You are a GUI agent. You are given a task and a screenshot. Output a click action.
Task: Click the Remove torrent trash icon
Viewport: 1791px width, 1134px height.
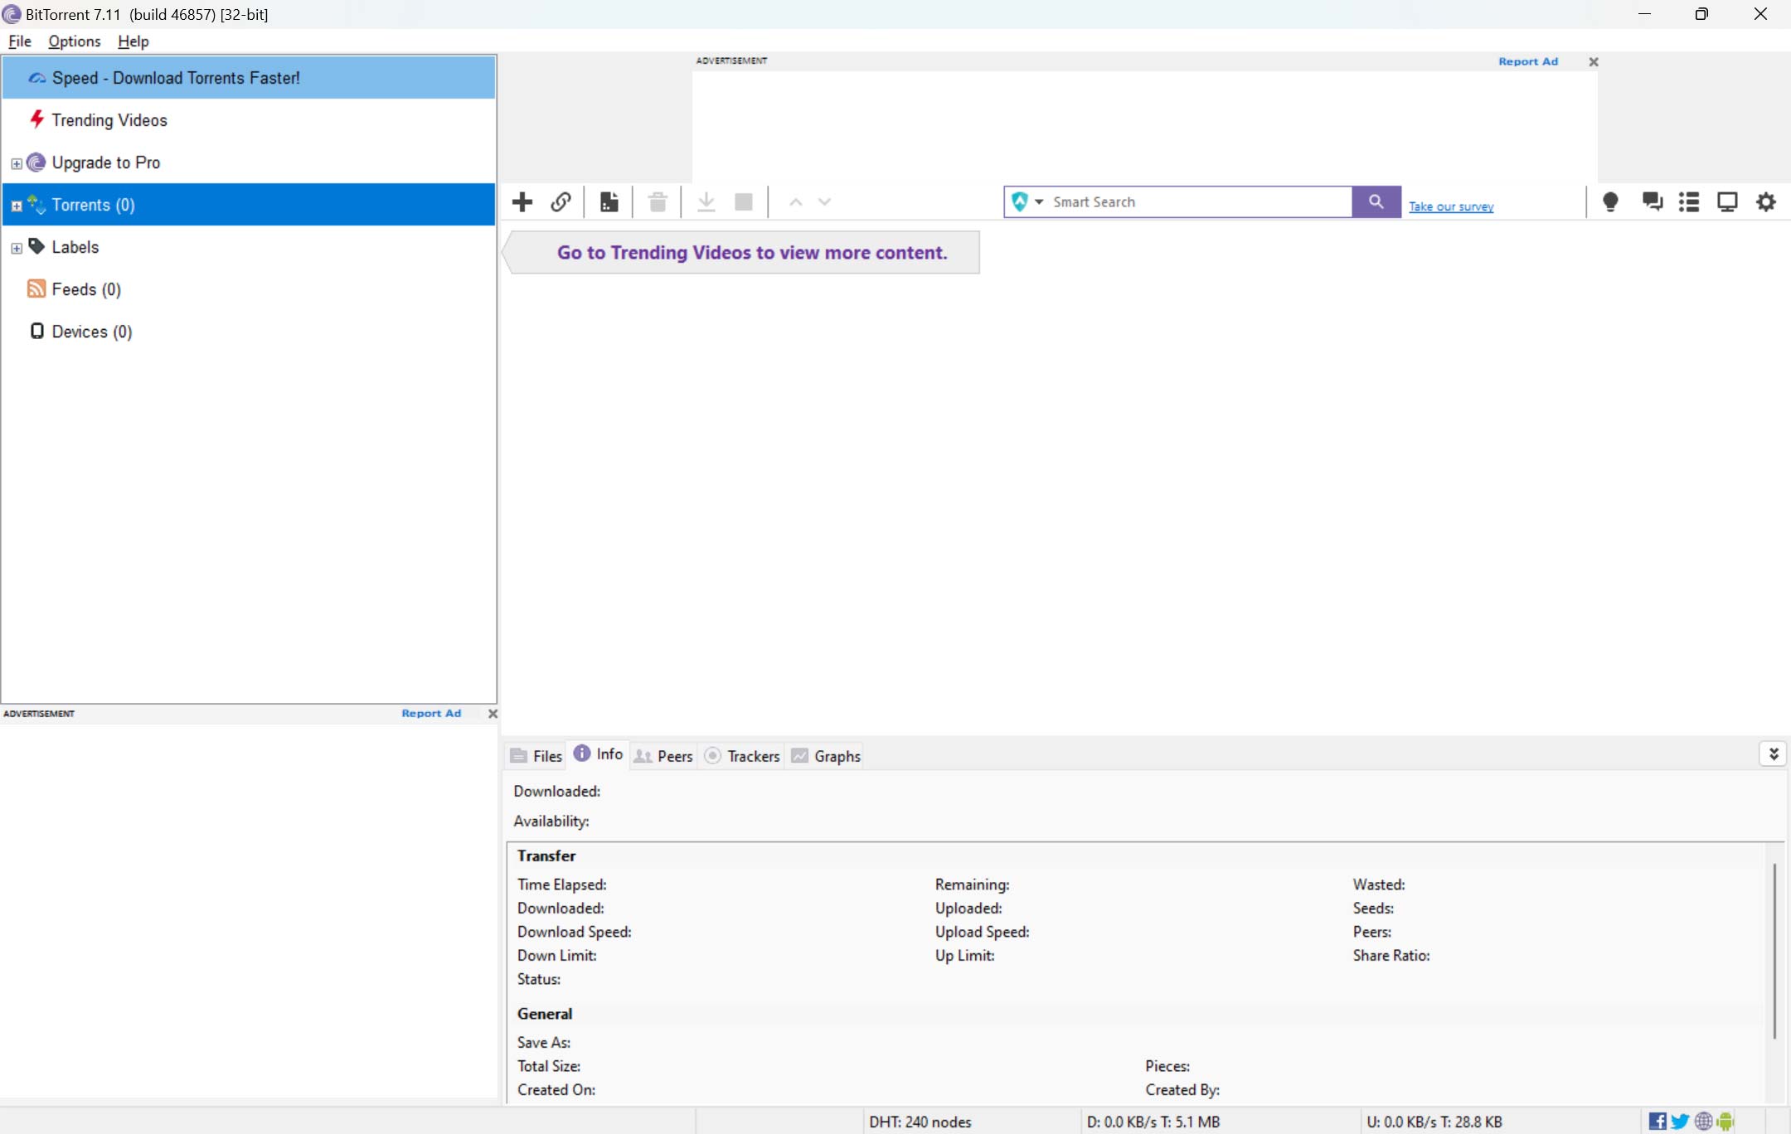point(658,202)
